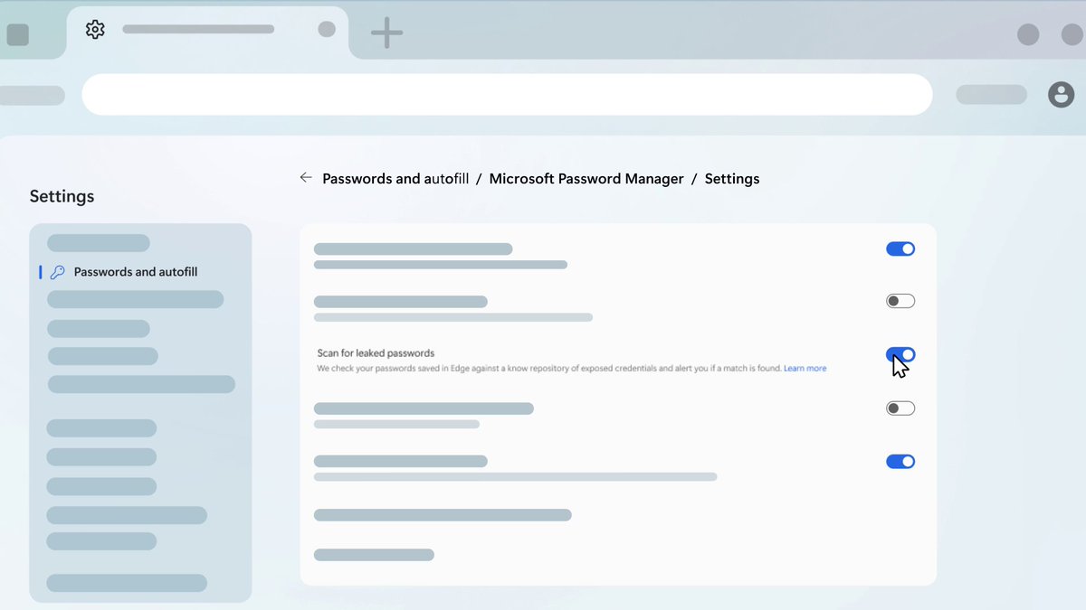This screenshot has height=610, width=1086.
Task: Click the Settings heading in the sidebar
Action: point(62,196)
